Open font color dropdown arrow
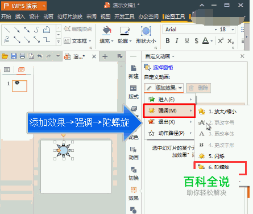The width and height of the screenshot is (253, 214). [211, 41]
